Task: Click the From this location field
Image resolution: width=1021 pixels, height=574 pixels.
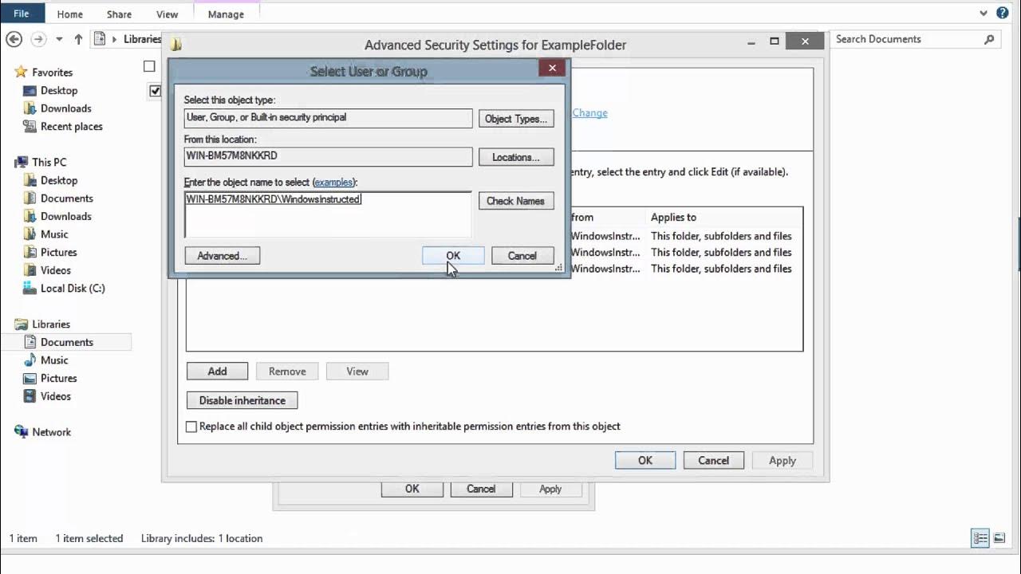Action: (x=328, y=156)
